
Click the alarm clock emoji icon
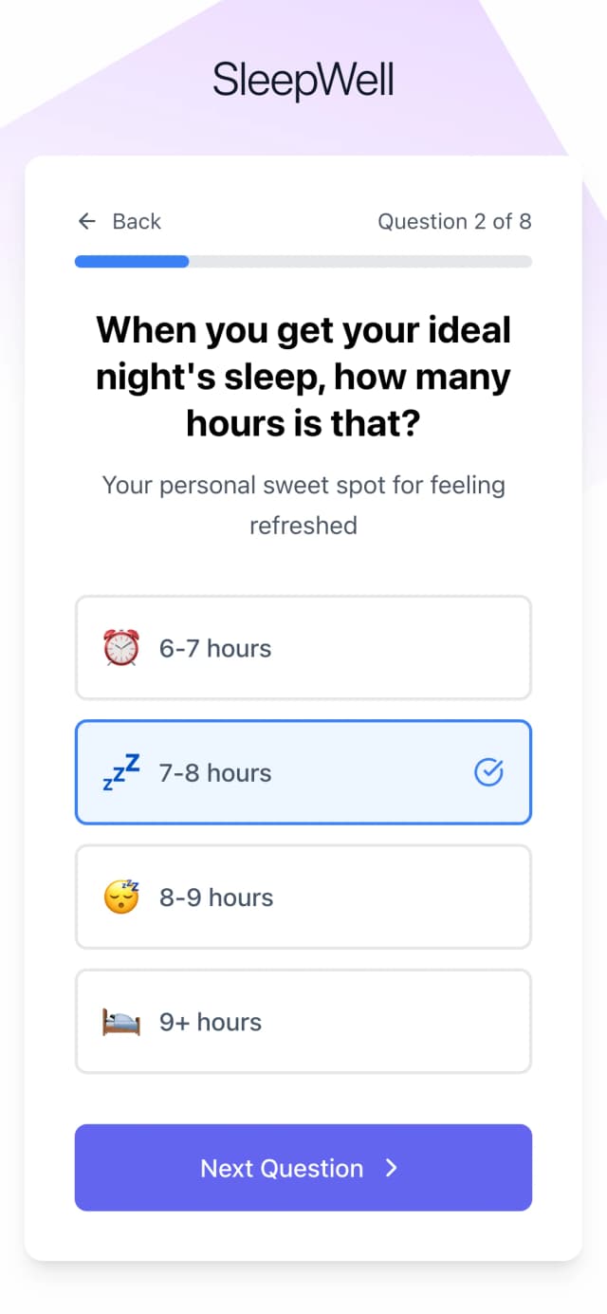pos(120,648)
